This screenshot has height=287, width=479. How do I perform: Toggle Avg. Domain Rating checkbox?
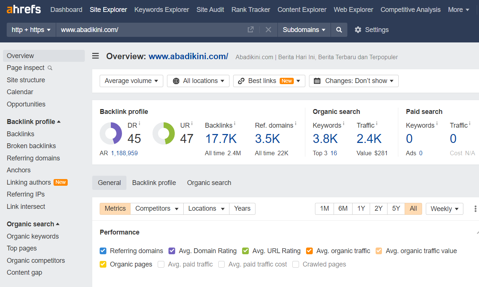[x=172, y=251]
